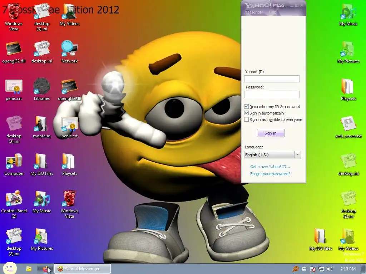This screenshot has height=274, width=366.
Task: Select the Libraries desktop icon
Action: (42, 89)
